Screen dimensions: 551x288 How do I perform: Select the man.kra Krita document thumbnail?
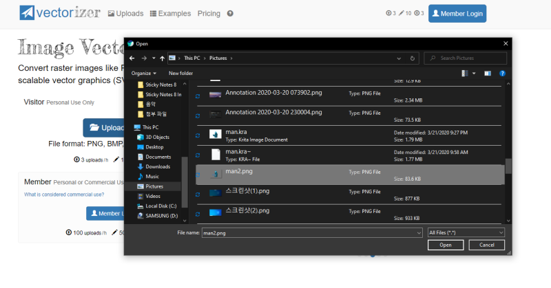pyautogui.click(x=215, y=134)
